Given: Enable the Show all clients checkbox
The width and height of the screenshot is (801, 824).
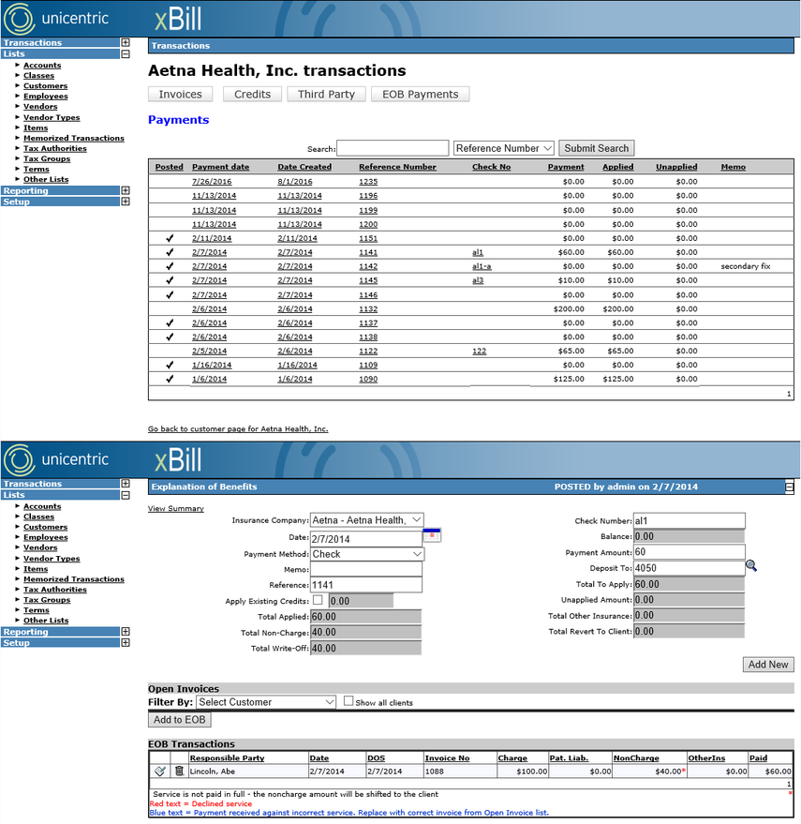Looking at the screenshot, I should 349,700.
